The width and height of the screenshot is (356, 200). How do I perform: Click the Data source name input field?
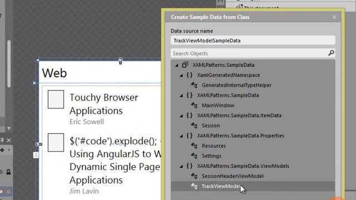tap(253, 41)
